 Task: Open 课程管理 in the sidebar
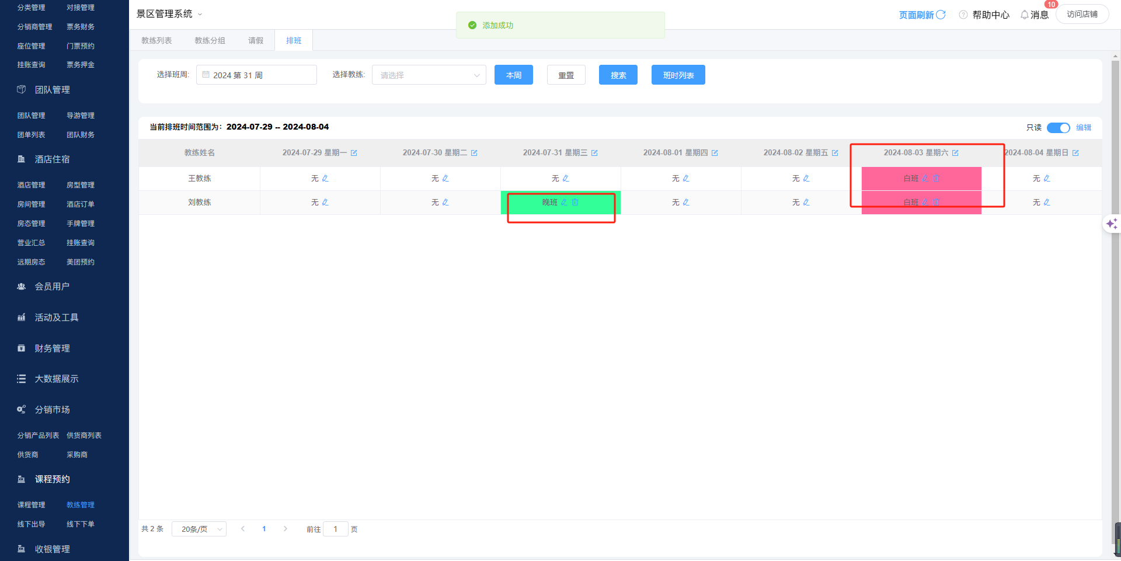click(x=31, y=505)
